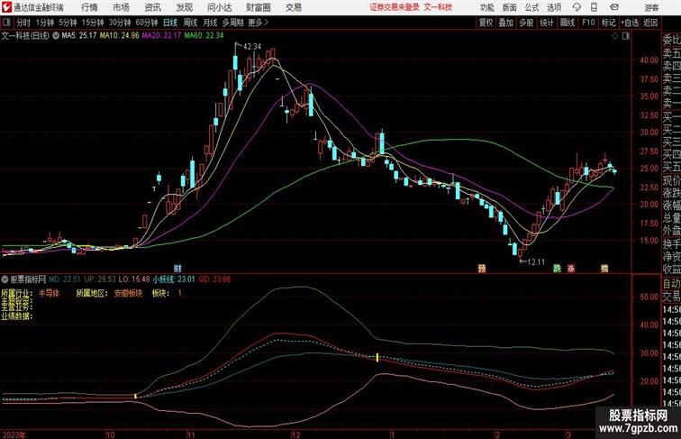Click the MA10: 24.96 indicator value
681x439 pixels.
coord(120,36)
